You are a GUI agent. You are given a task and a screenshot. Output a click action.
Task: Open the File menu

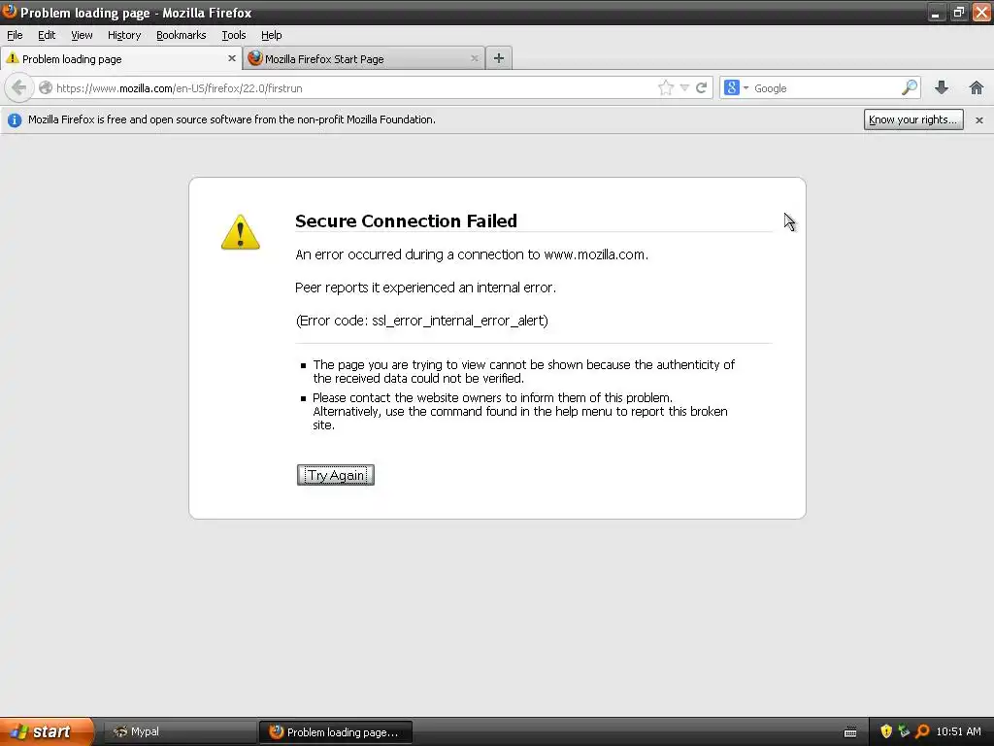pos(15,35)
